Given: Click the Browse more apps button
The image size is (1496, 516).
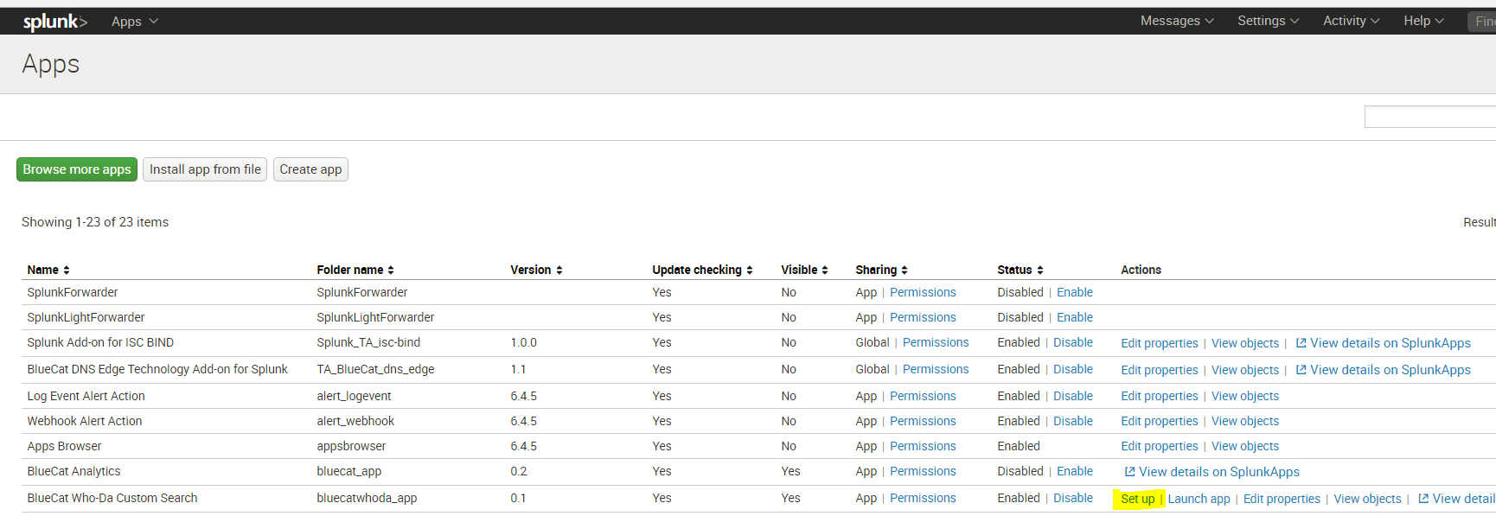Looking at the screenshot, I should (x=77, y=169).
